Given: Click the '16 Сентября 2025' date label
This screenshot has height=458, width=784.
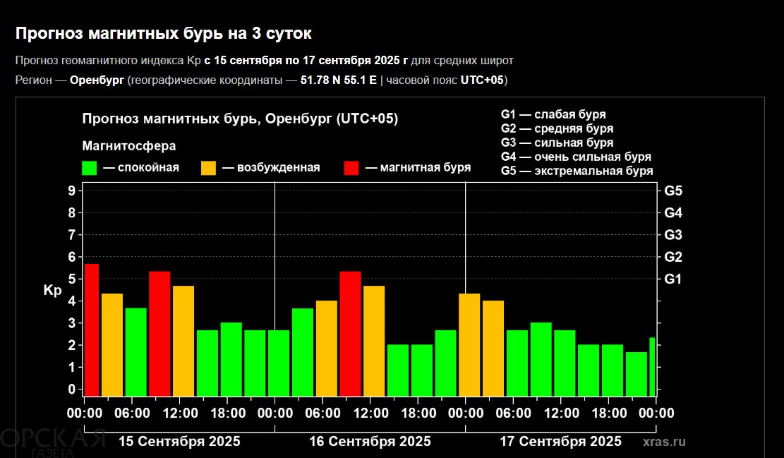Looking at the screenshot, I should pyautogui.click(x=370, y=442).
